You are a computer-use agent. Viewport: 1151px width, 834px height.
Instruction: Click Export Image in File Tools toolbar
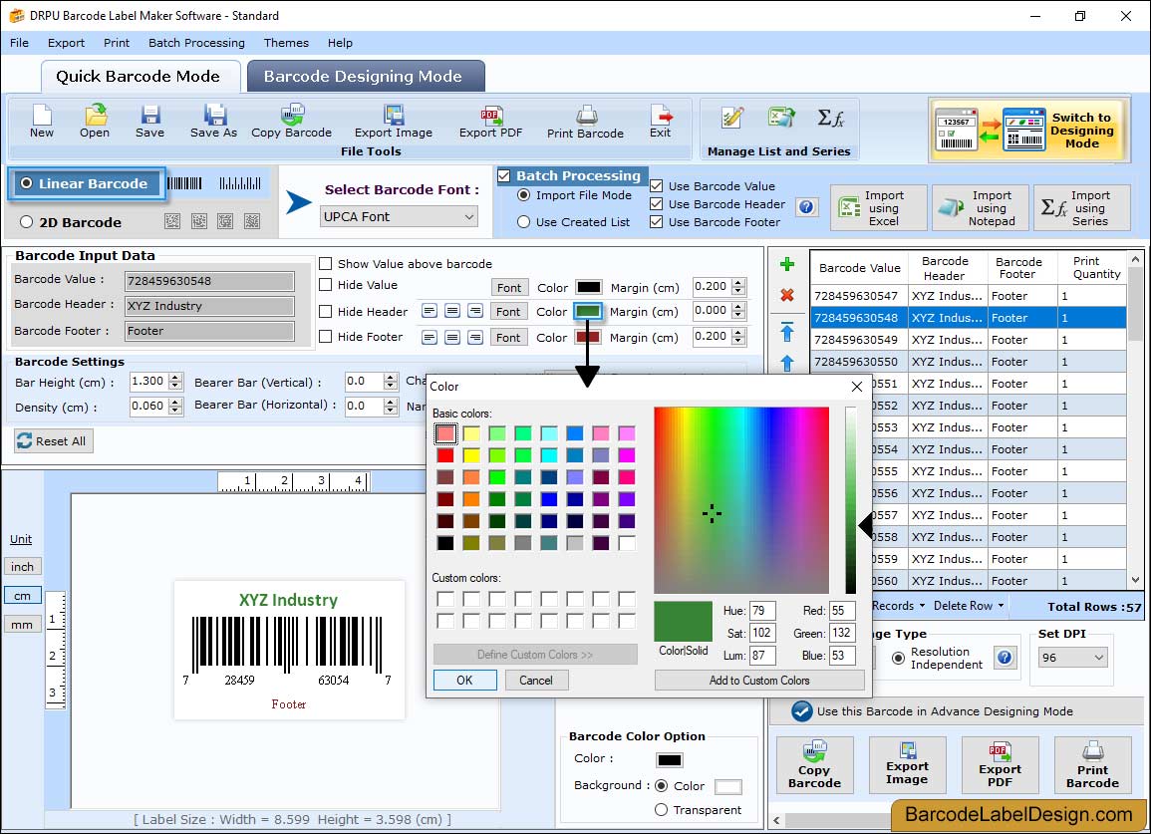click(x=394, y=122)
